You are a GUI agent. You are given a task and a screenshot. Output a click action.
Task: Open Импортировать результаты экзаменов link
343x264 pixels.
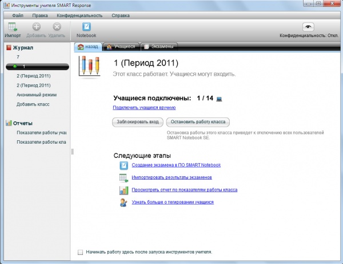[171, 177]
